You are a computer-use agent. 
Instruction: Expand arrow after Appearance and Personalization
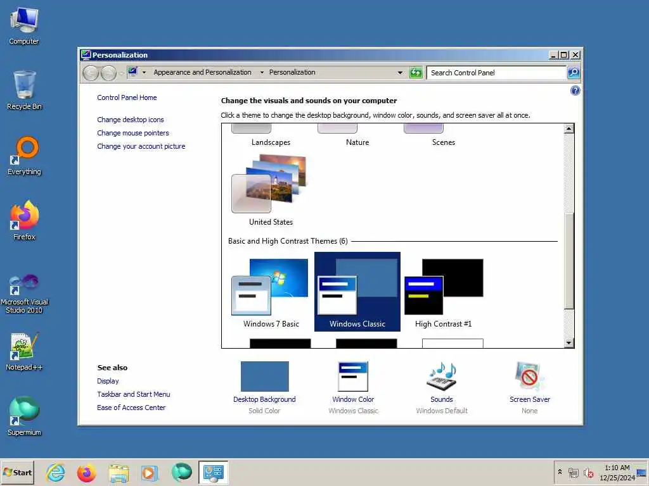coord(262,72)
